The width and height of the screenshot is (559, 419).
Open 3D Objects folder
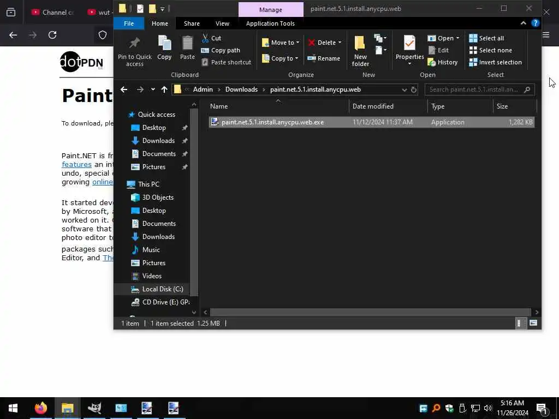coord(158,197)
